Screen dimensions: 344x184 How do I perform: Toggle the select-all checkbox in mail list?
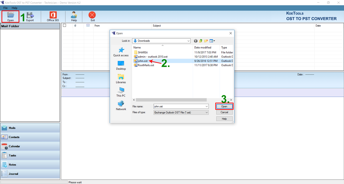tap(65, 26)
